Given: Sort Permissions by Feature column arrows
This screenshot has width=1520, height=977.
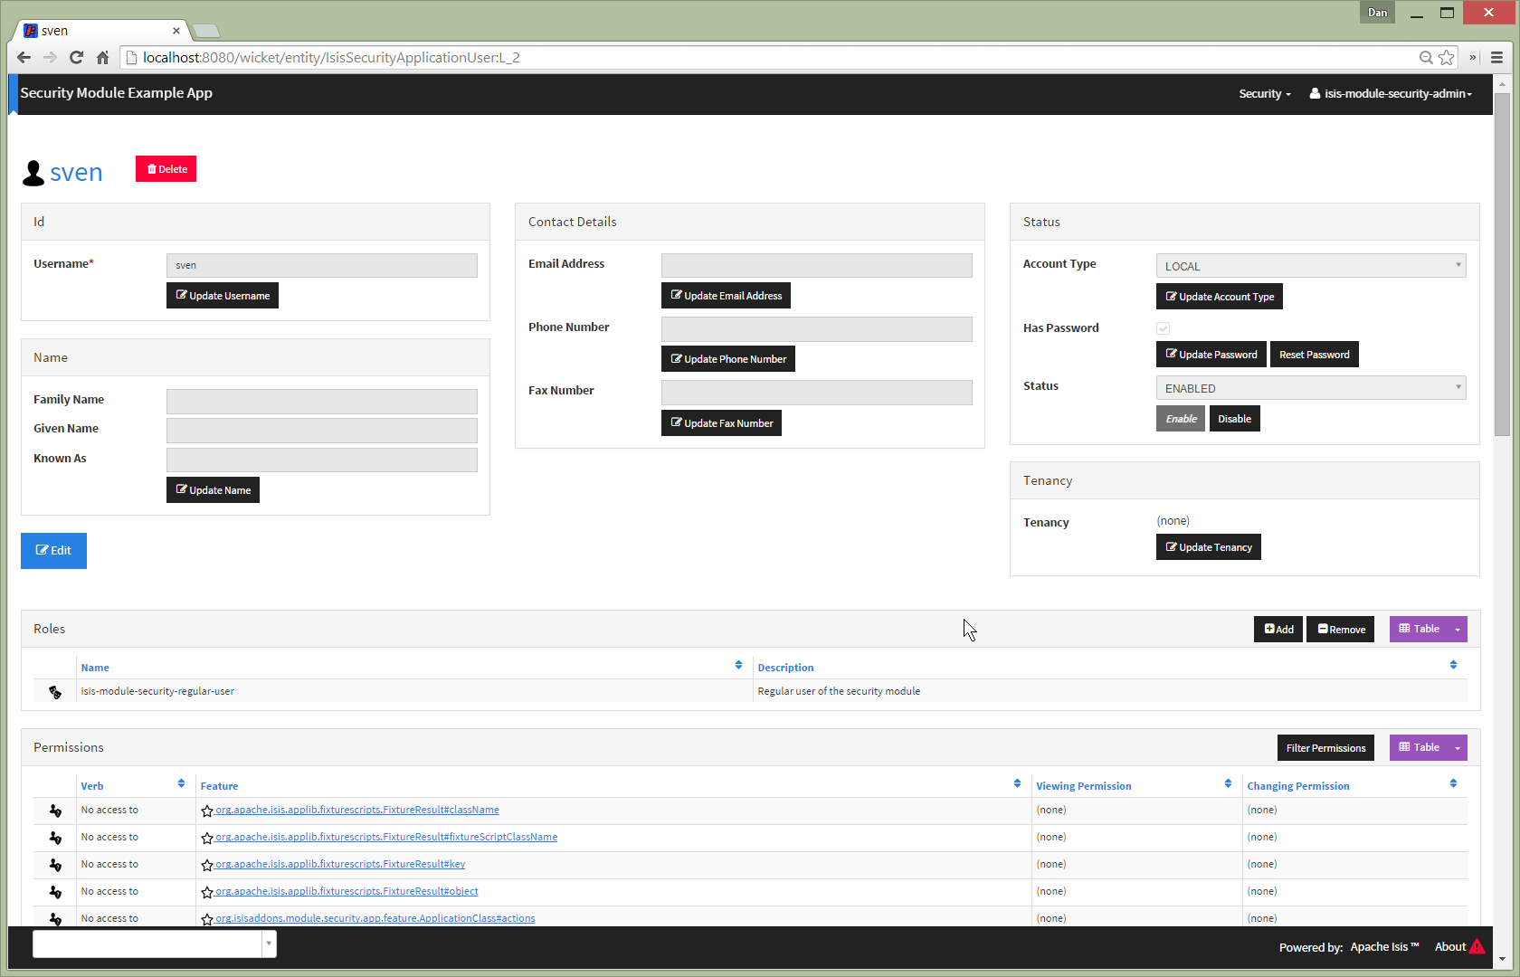Looking at the screenshot, I should 1017,783.
